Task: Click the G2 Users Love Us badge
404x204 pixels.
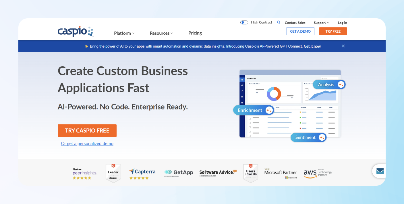Action: point(250,173)
